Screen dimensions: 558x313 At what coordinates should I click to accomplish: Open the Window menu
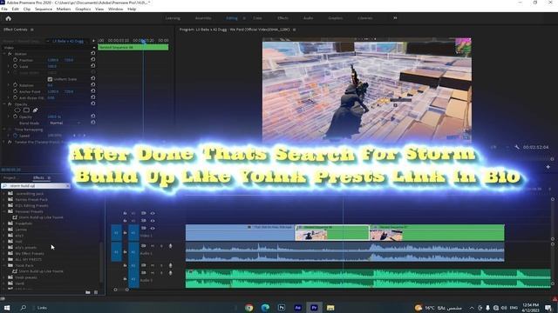coord(115,9)
